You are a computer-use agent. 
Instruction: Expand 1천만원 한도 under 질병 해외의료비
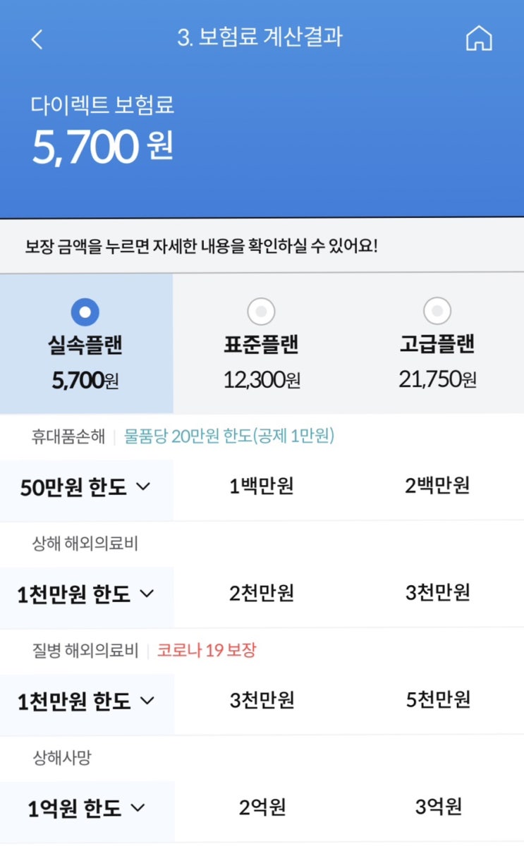click(86, 701)
